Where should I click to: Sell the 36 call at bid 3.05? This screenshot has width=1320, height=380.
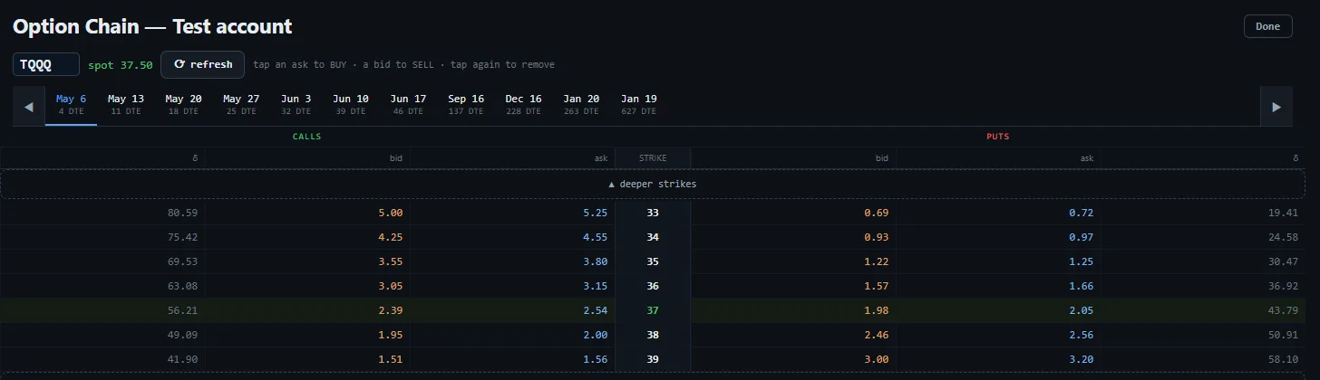pos(307,286)
